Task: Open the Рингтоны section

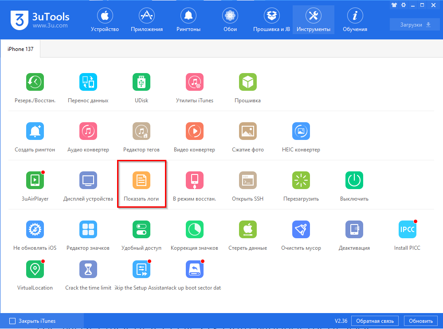Action: click(x=188, y=19)
